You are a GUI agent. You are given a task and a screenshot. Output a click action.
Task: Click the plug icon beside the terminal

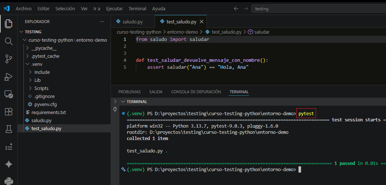115,109
